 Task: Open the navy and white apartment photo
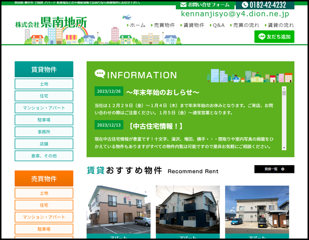point(188,210)
